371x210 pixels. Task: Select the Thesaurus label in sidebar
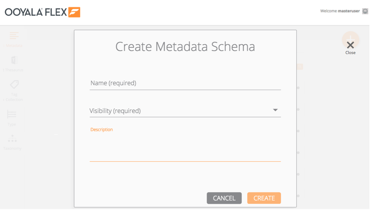click(x=14, y=70)
